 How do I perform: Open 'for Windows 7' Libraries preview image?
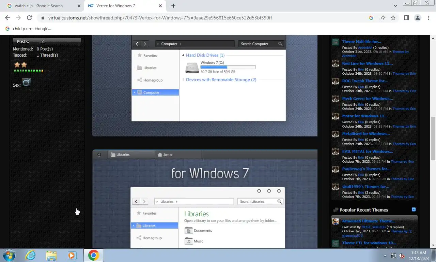pos(205,199)
